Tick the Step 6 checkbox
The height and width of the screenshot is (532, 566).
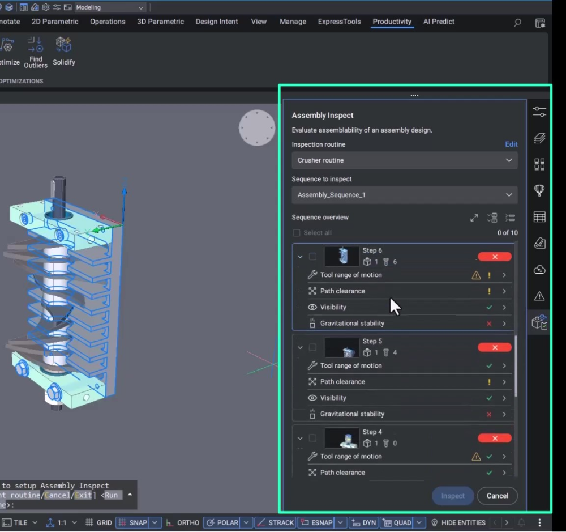tap(312, 257)
